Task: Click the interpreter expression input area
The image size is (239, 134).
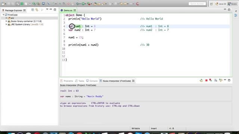Action: point(146,113)
